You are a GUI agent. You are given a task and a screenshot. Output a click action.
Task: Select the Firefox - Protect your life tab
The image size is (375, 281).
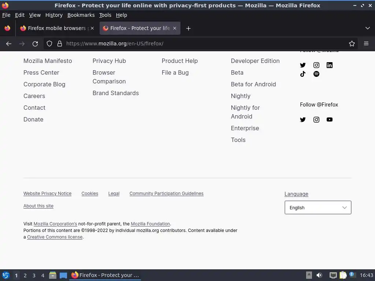[140, 28]
